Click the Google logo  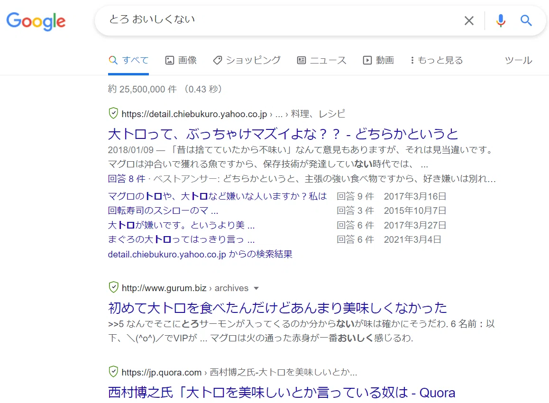[x=36, y=21]
